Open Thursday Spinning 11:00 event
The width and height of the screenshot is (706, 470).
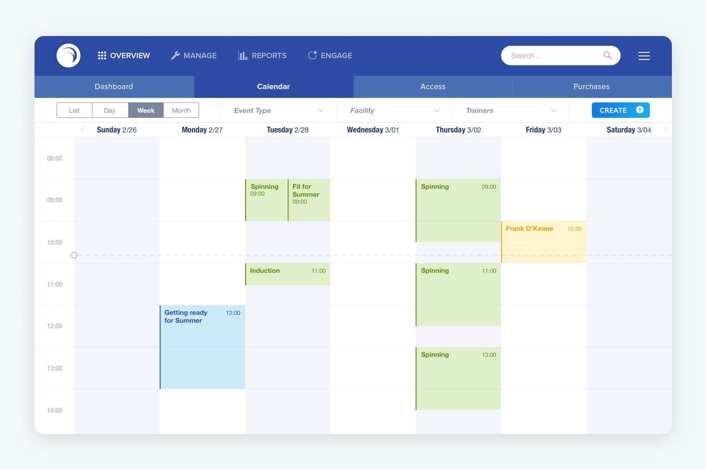coord(458,295)
